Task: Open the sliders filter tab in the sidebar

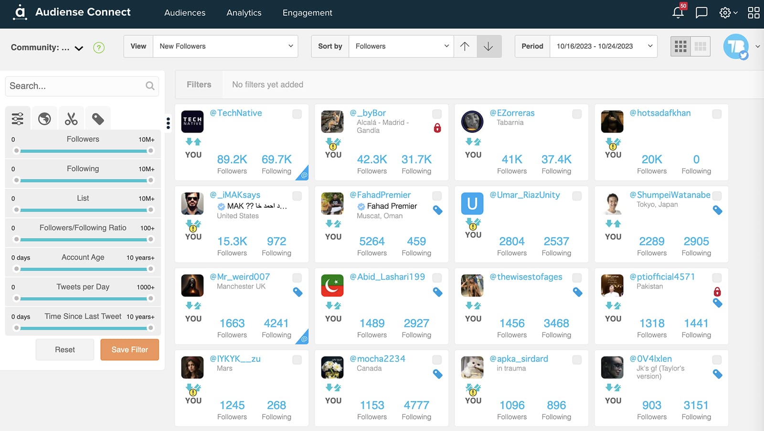Action: [x=18, y=118]
